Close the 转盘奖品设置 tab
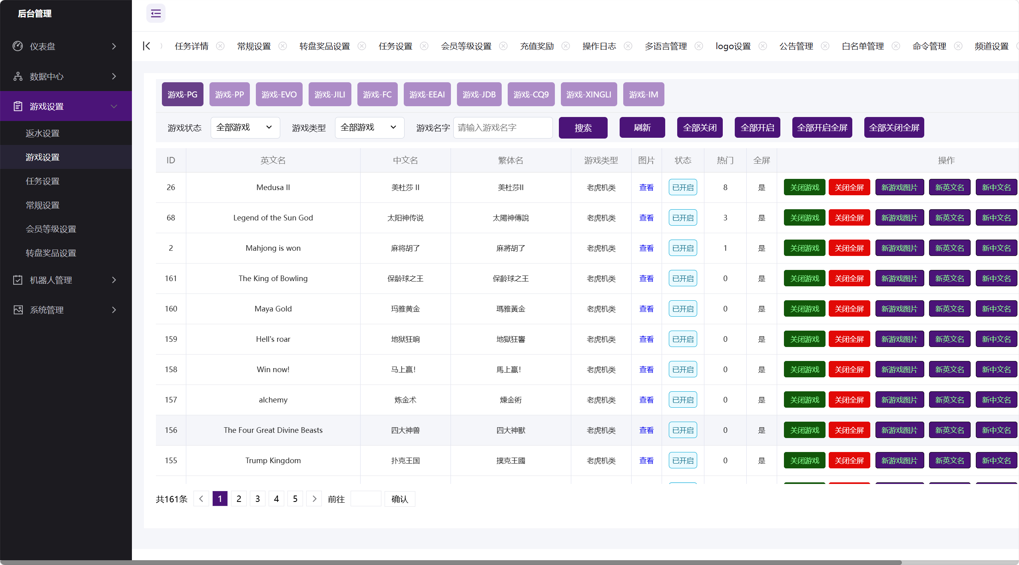 [362, 46]
